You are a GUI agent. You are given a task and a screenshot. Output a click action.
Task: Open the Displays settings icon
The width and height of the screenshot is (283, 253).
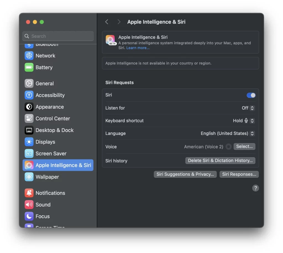[29, 142]
